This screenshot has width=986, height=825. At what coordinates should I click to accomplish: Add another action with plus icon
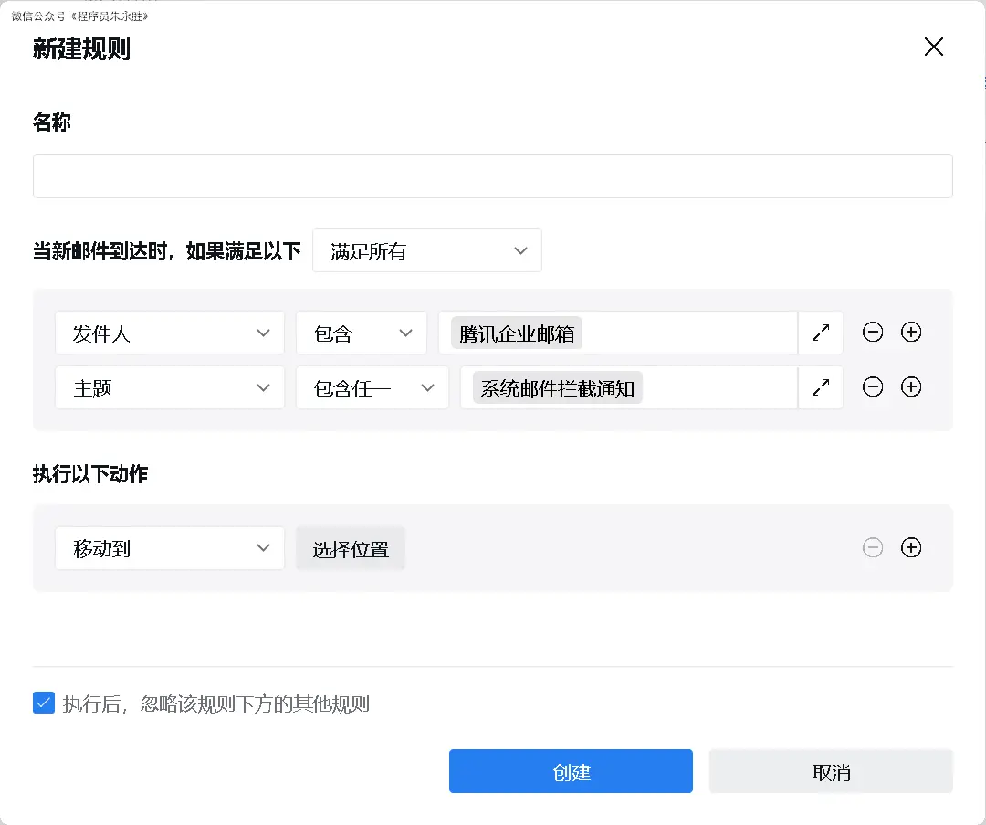910,548
